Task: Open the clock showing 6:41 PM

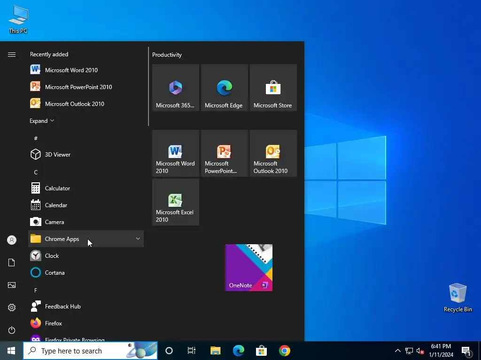Action: click(441, 351)
